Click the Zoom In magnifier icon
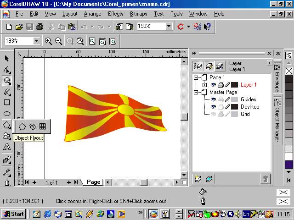The height and width of the screenshot is (220, 294). 48,41
